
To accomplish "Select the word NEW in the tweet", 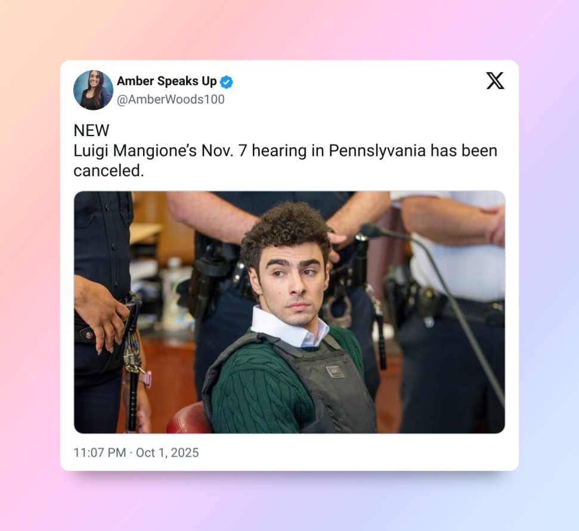I will click(91, 131).
